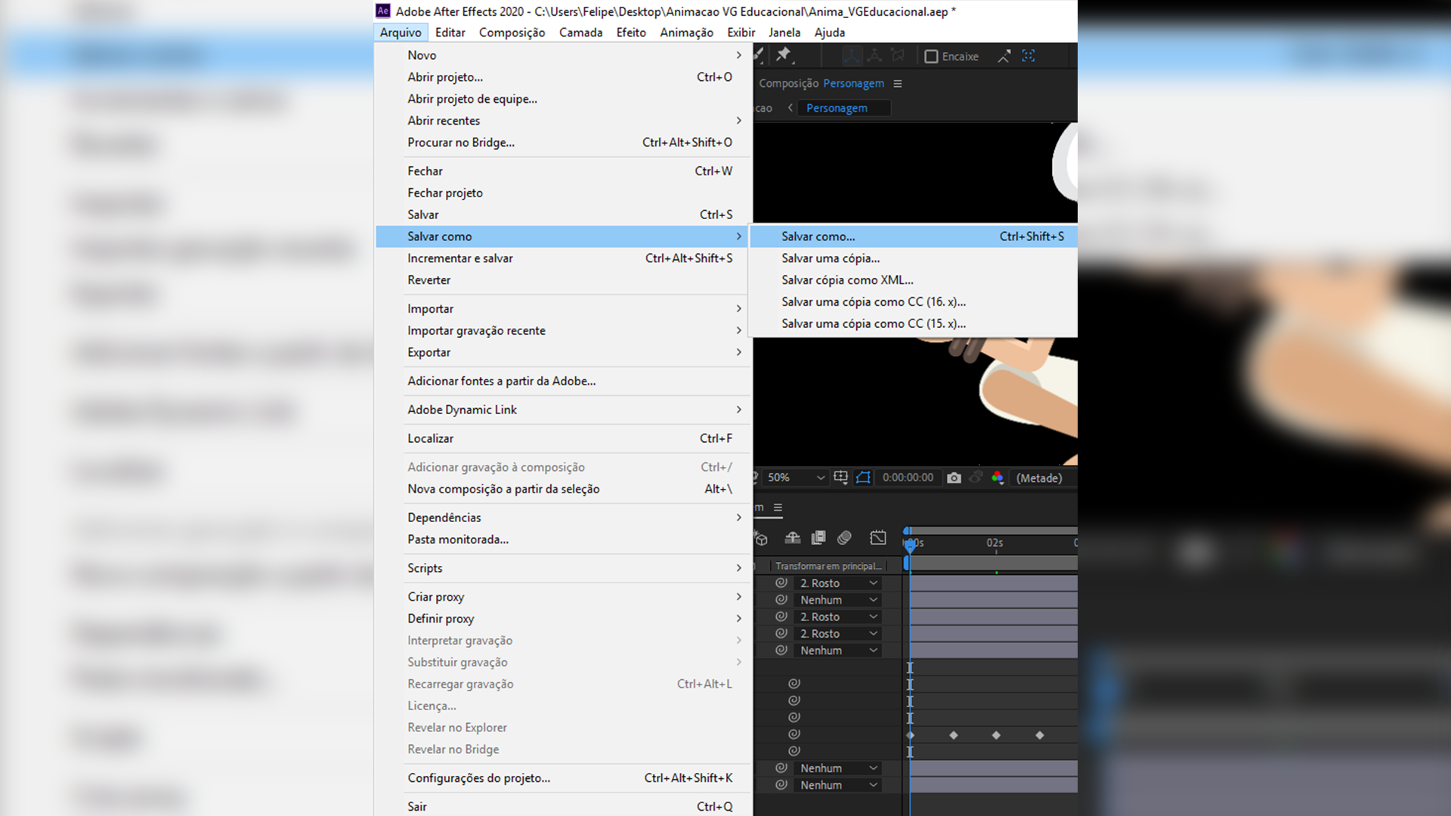Toggle the hide shy layers icon
The width and height of the screenshot is (1451, 816).
pos(792,538)
